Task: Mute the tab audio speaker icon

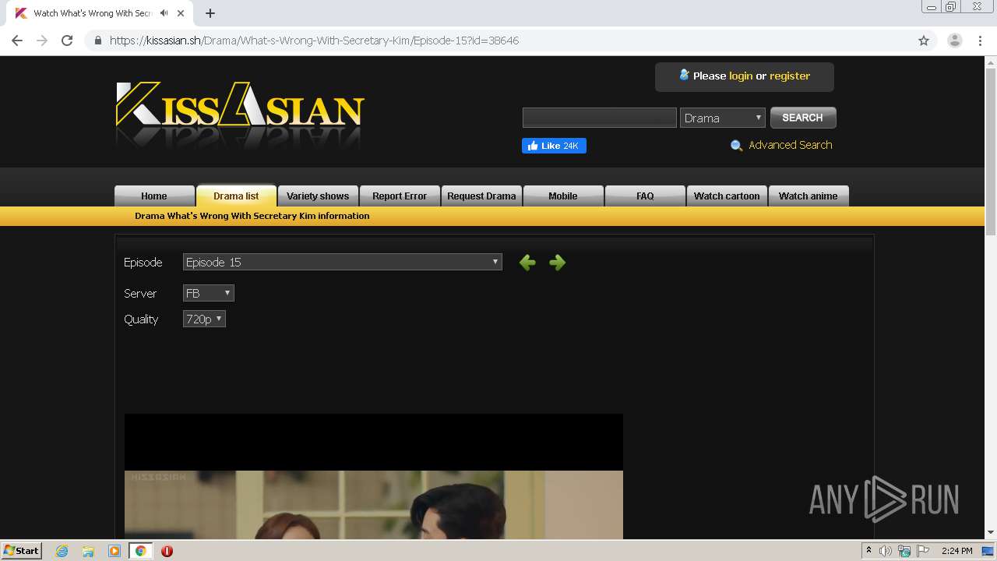Action: [x=164, y=13]
